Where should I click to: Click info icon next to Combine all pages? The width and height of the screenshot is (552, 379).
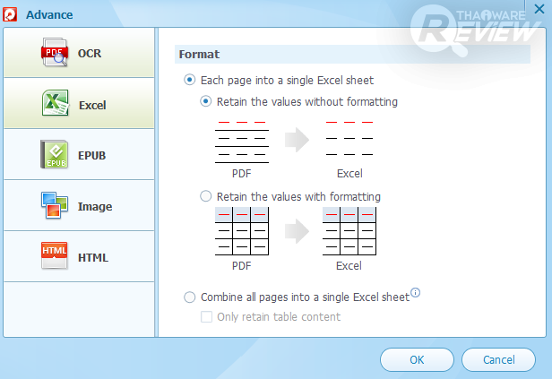[x=416, y=292]
